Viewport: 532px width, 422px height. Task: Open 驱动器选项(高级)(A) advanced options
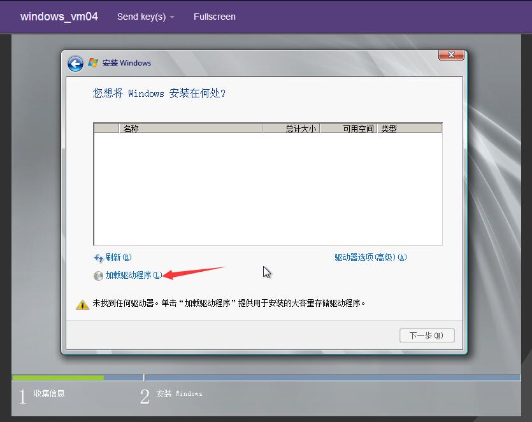(371, 257)
